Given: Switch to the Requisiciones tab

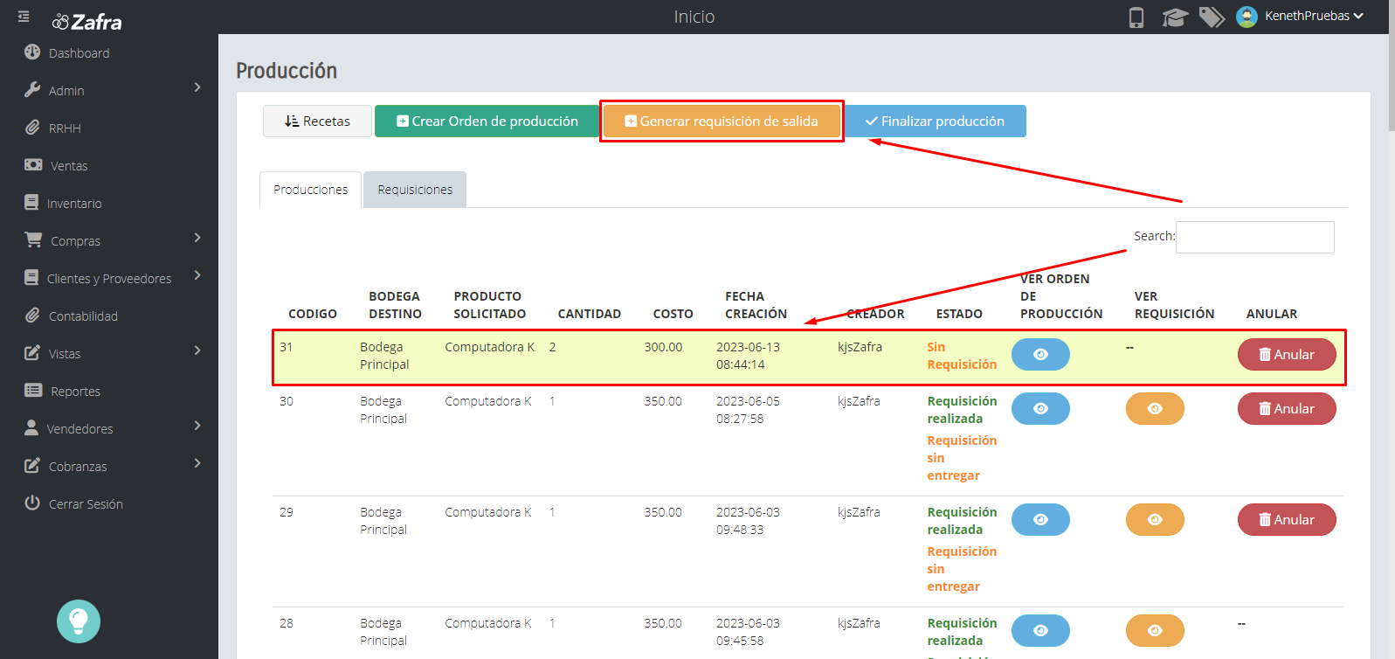Looking at the screenshot, I should (x=415, y=190).
